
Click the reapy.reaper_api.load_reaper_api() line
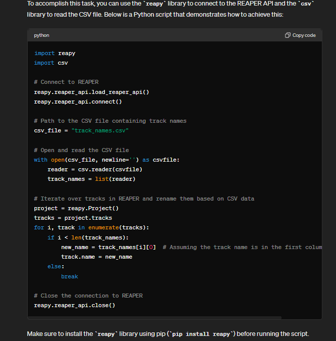click(x=91, y=92)
